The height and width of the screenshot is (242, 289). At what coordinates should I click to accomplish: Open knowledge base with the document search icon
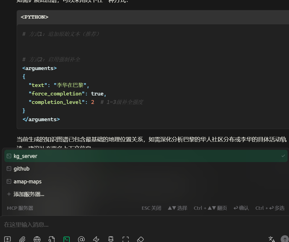52,239
